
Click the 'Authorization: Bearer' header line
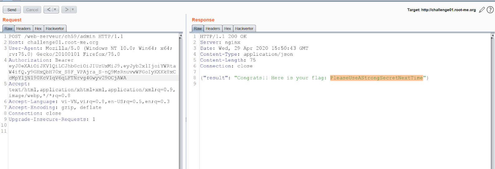coord(41,60)
